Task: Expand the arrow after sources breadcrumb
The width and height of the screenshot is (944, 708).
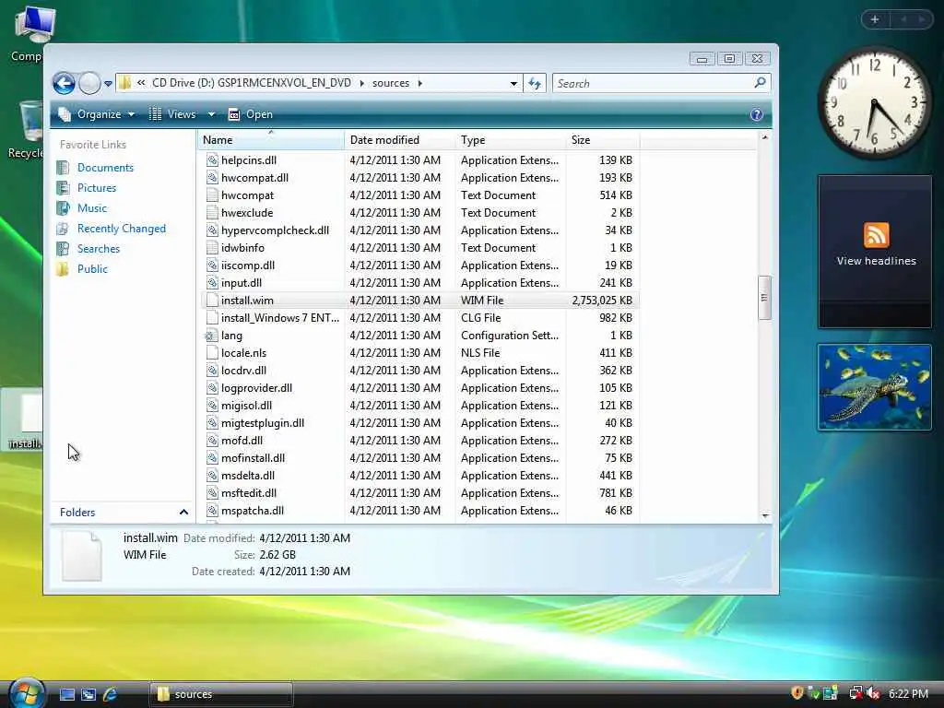Action: pos(420,83)
